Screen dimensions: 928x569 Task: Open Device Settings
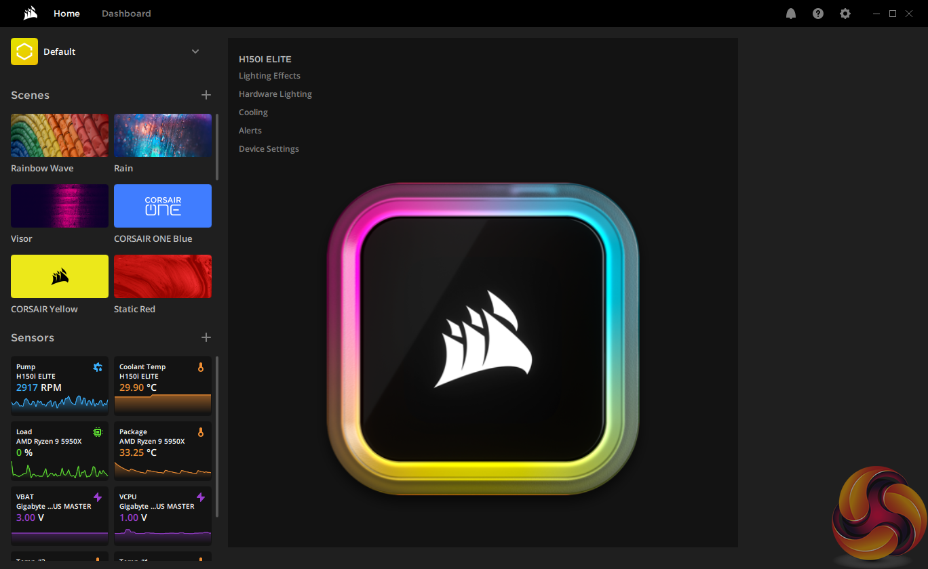click(x=269, y=149)
